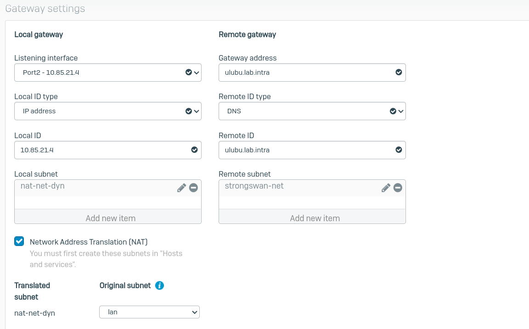The width and height of the screenshot is (529, 329).
Task: Click into the Gateway address input field
Action: point(303,72)
